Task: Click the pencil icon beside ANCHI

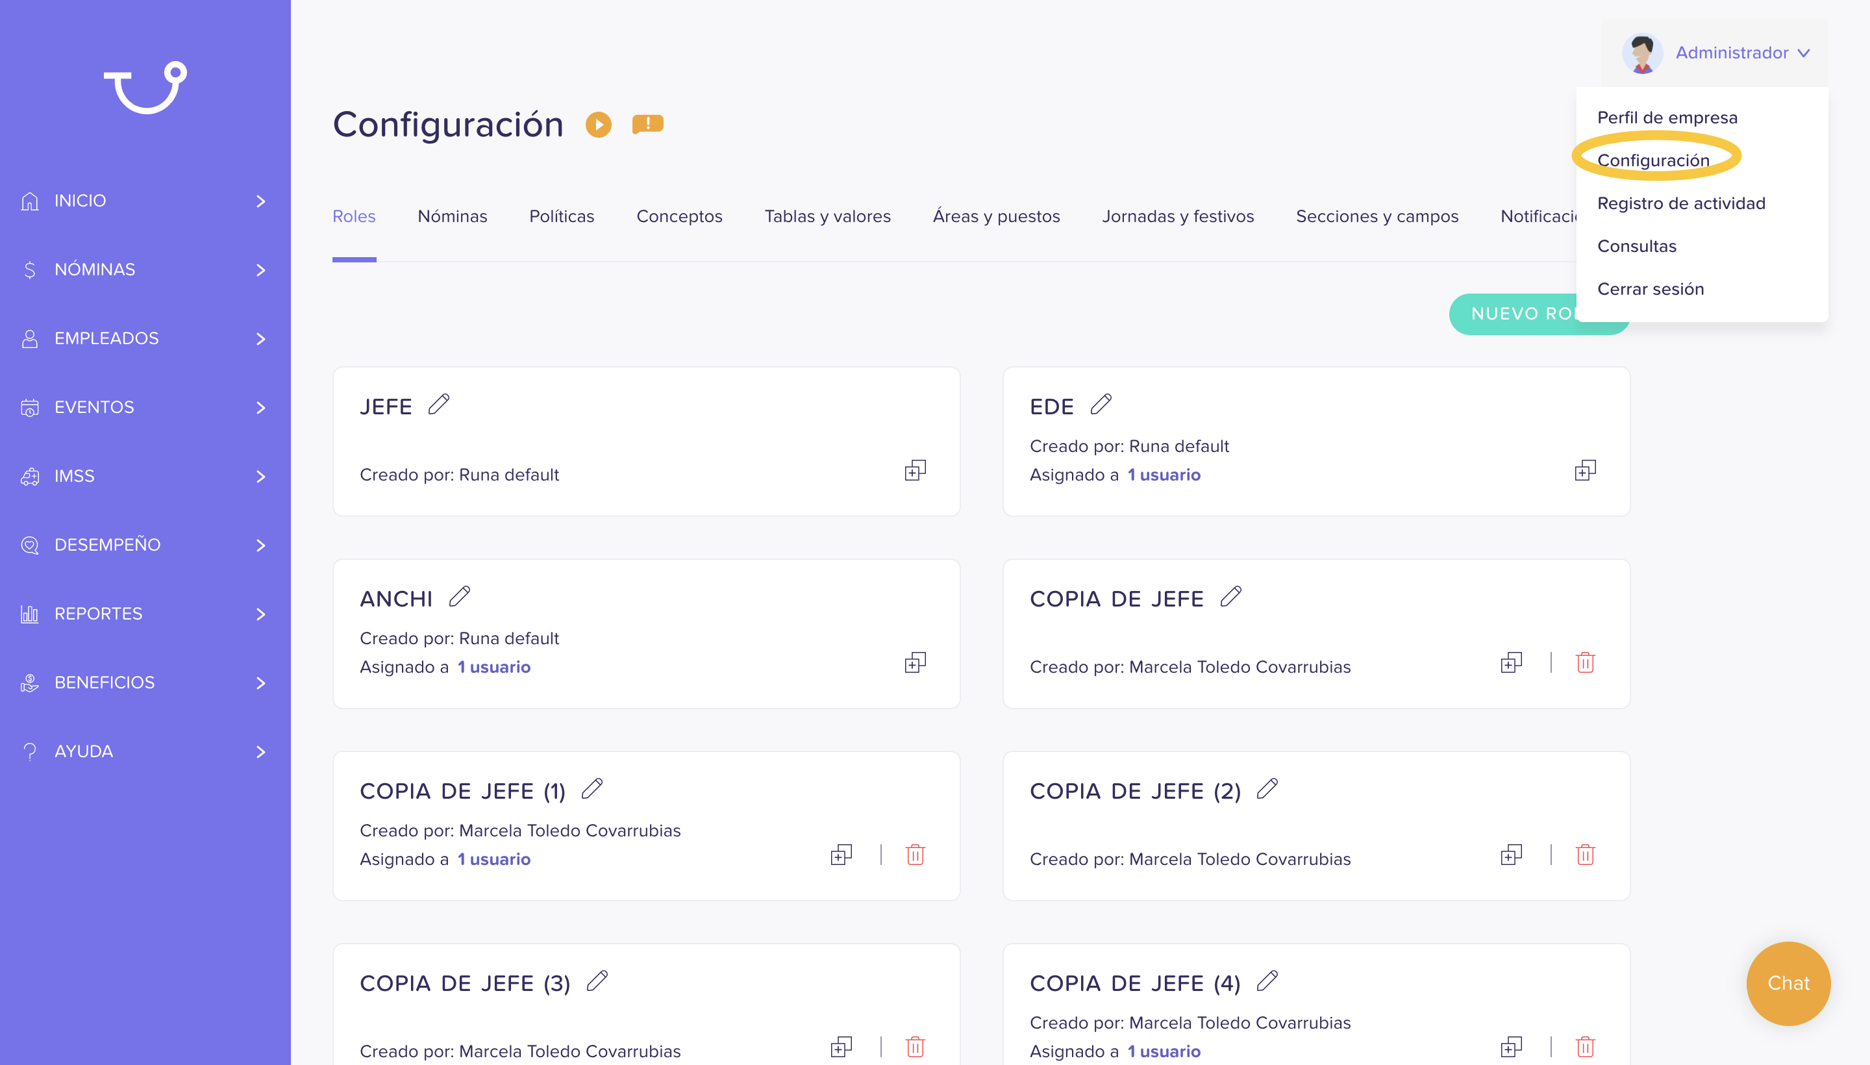Action: point(459,597)
